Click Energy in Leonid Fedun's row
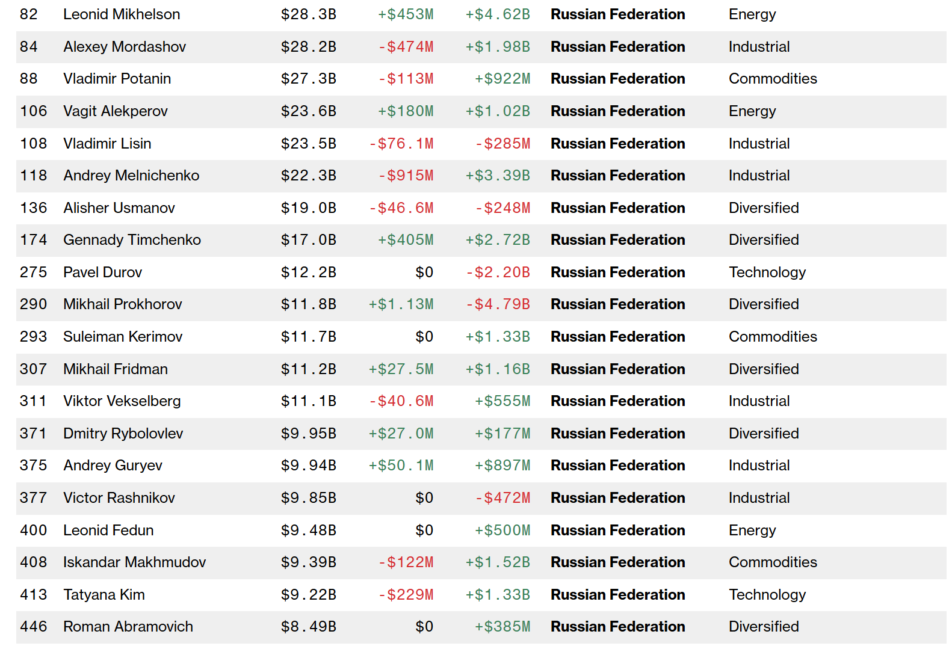Viewport: 949px width, 652px height. (752, 531)
